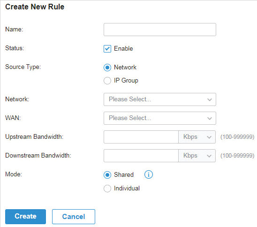Open the WAN Please Select dropdown
257x227 pixels.
click(x=160, y=118)
